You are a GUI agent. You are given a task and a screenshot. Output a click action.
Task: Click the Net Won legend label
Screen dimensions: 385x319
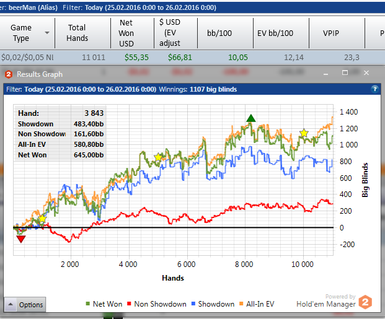[107, 304]
